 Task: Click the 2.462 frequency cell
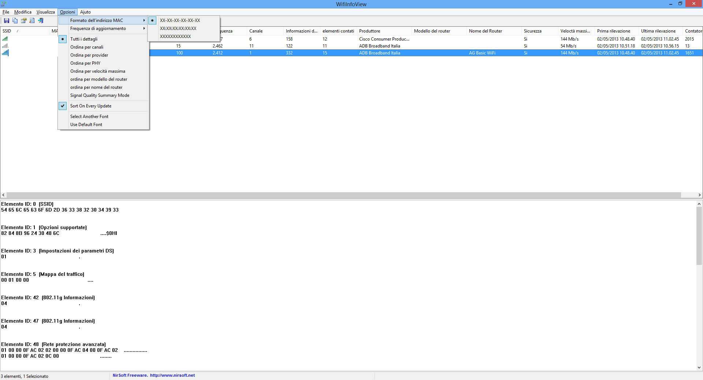coord(217,46)
